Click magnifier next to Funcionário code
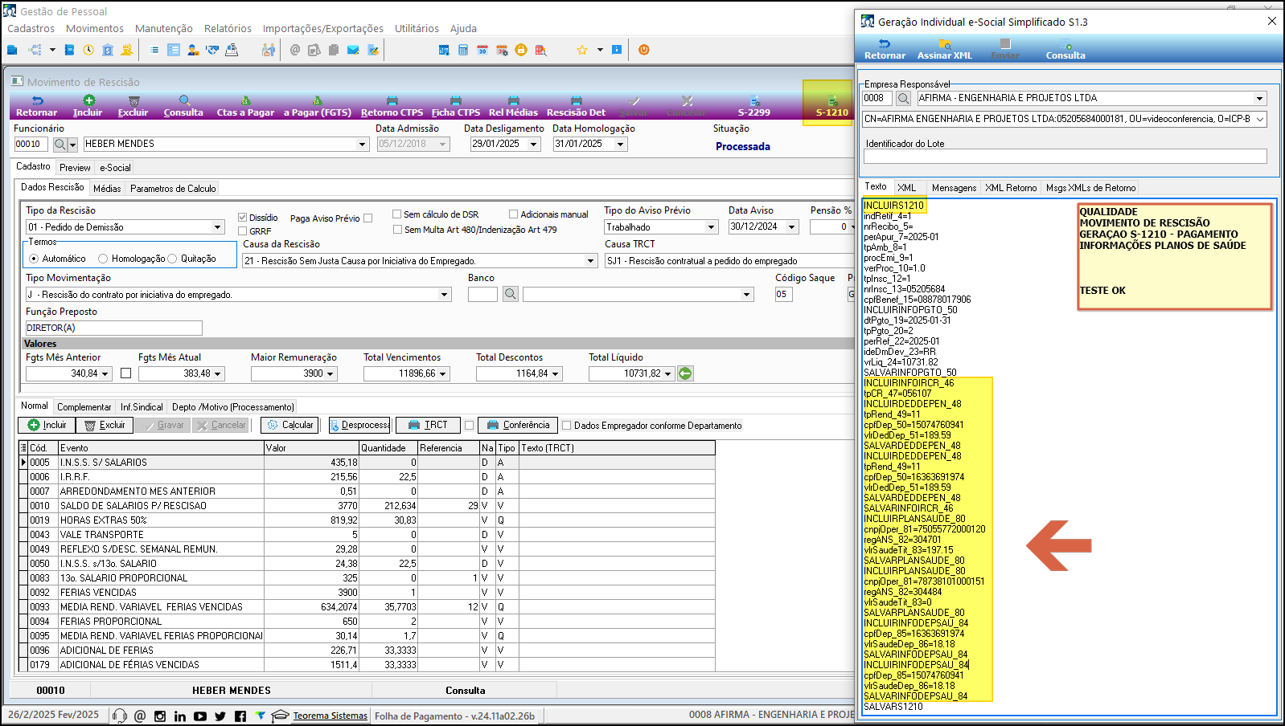Viewport: 1285px width, 726px height. click(x=60, y=145)
